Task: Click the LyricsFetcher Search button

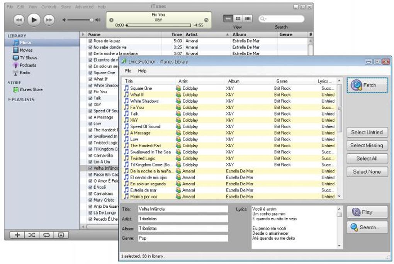Action: (367, 227)
